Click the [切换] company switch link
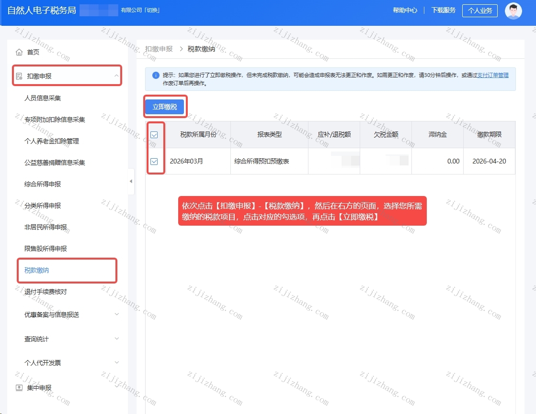 tap(152, 10)
